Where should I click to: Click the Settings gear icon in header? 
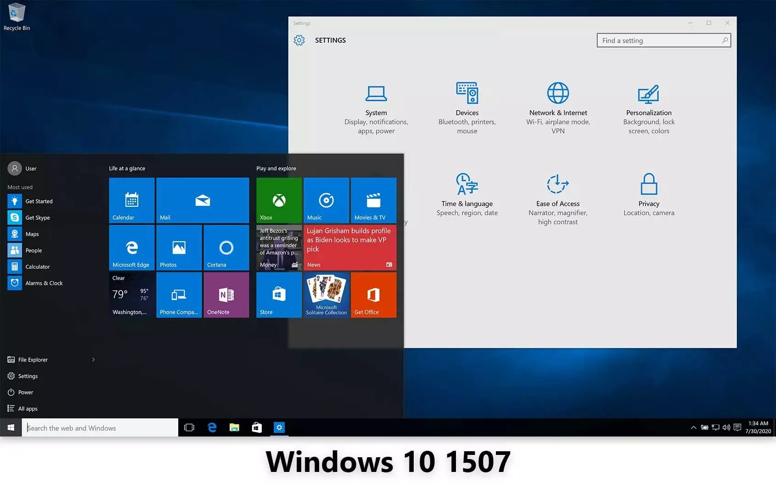(299, 40)
